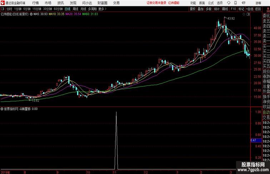
Task: Open the mail envelope icon
Action: coord(244,3)
